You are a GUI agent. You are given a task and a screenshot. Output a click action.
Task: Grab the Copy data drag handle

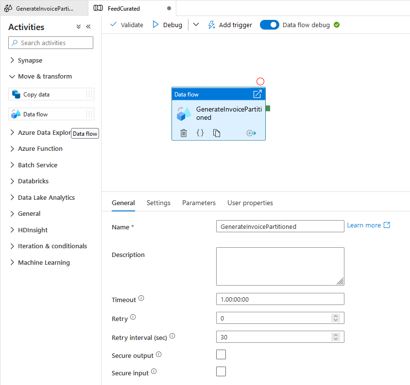pos(89,94)
